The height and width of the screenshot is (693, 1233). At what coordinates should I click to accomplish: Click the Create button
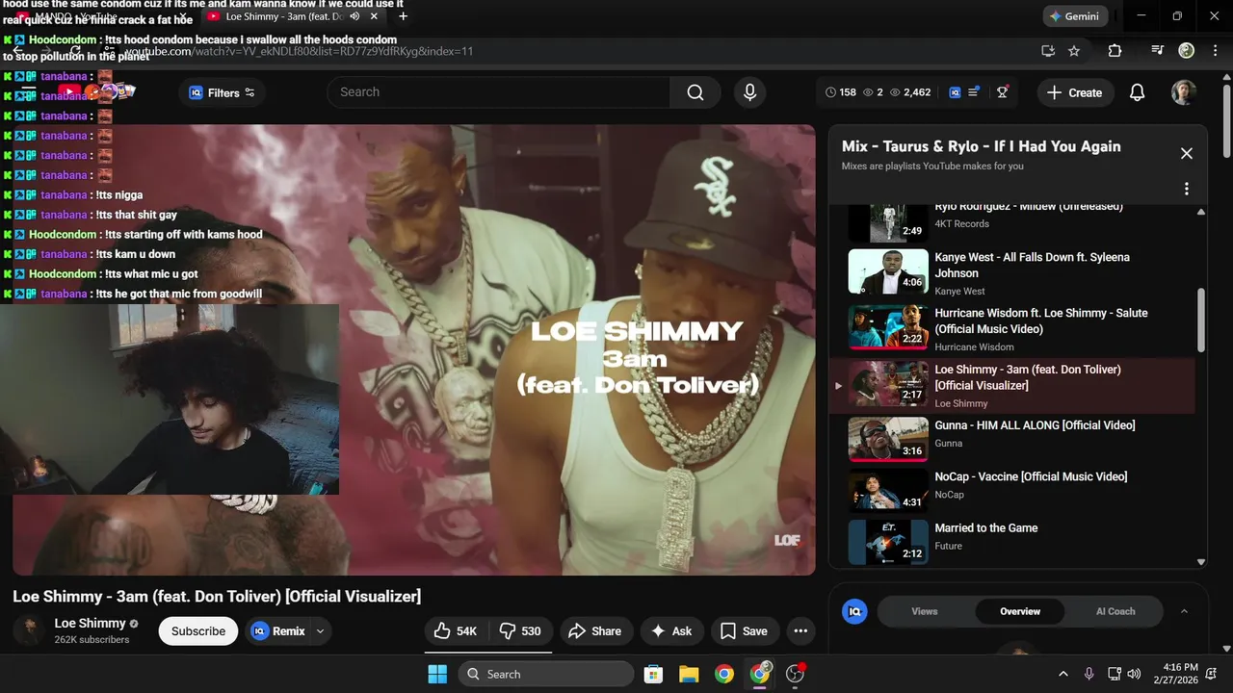point(1074,92)
